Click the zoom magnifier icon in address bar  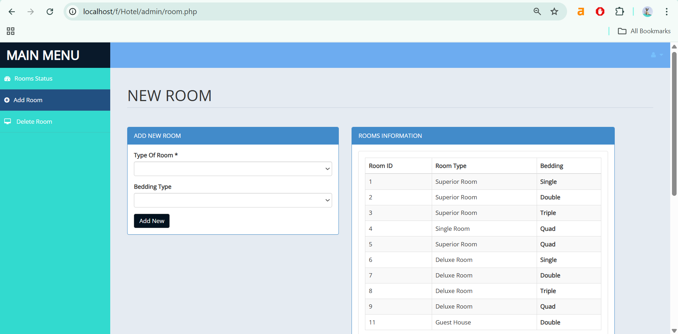[x=537, y=12]
